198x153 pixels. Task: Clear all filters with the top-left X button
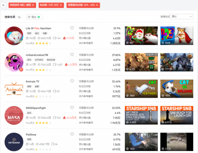coord(3,5)
